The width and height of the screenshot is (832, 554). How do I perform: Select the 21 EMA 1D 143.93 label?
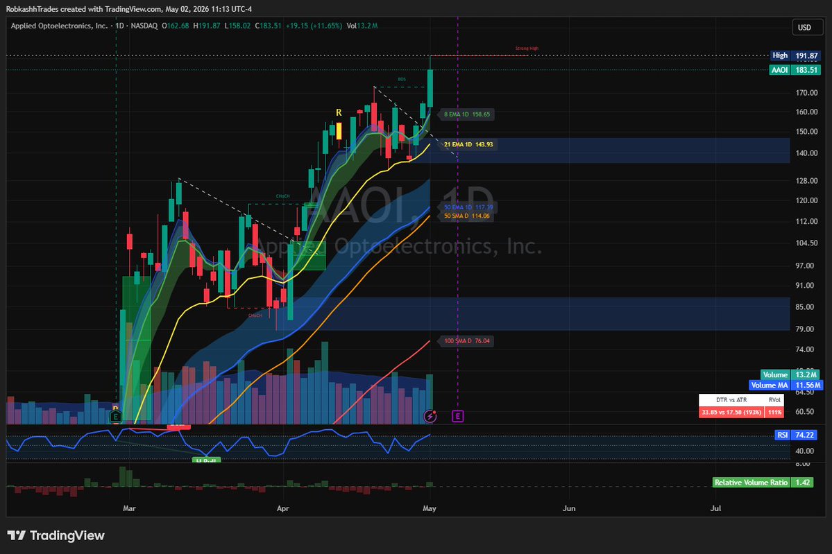pos(468,144)
